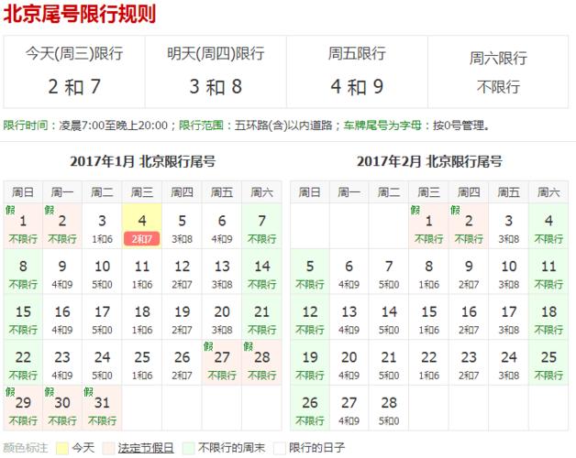Click the 明天(周四)限行 panel
This screenshot has width=576, height=458.
(x=216, y=72)
